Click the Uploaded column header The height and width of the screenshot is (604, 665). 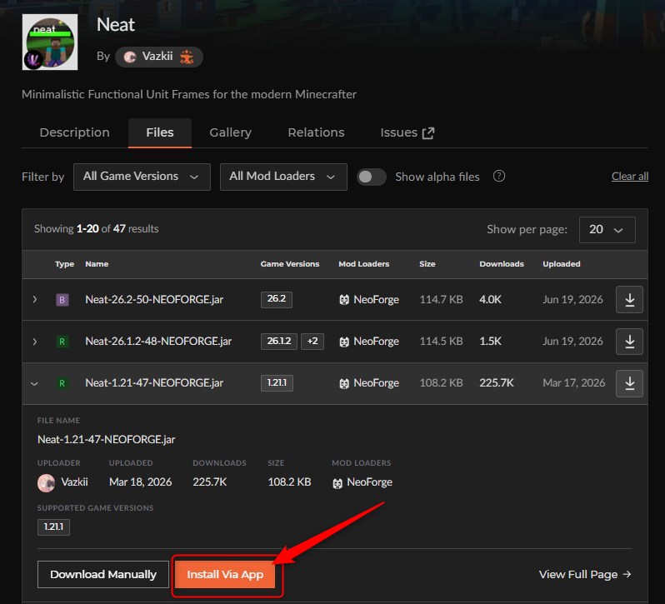[561, 263]
